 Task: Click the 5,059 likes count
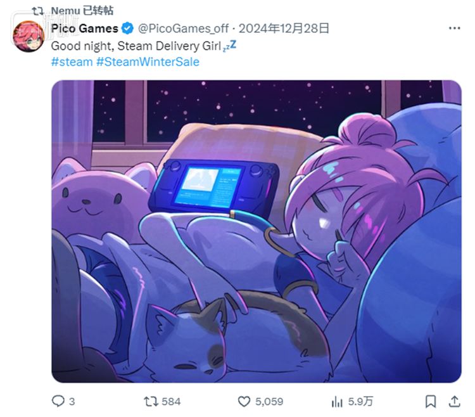(269, 401)
